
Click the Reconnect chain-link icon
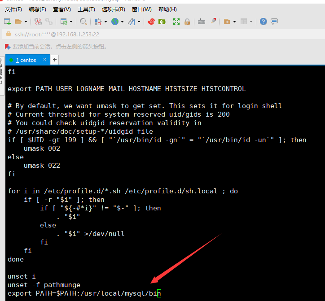click(49, 22)
